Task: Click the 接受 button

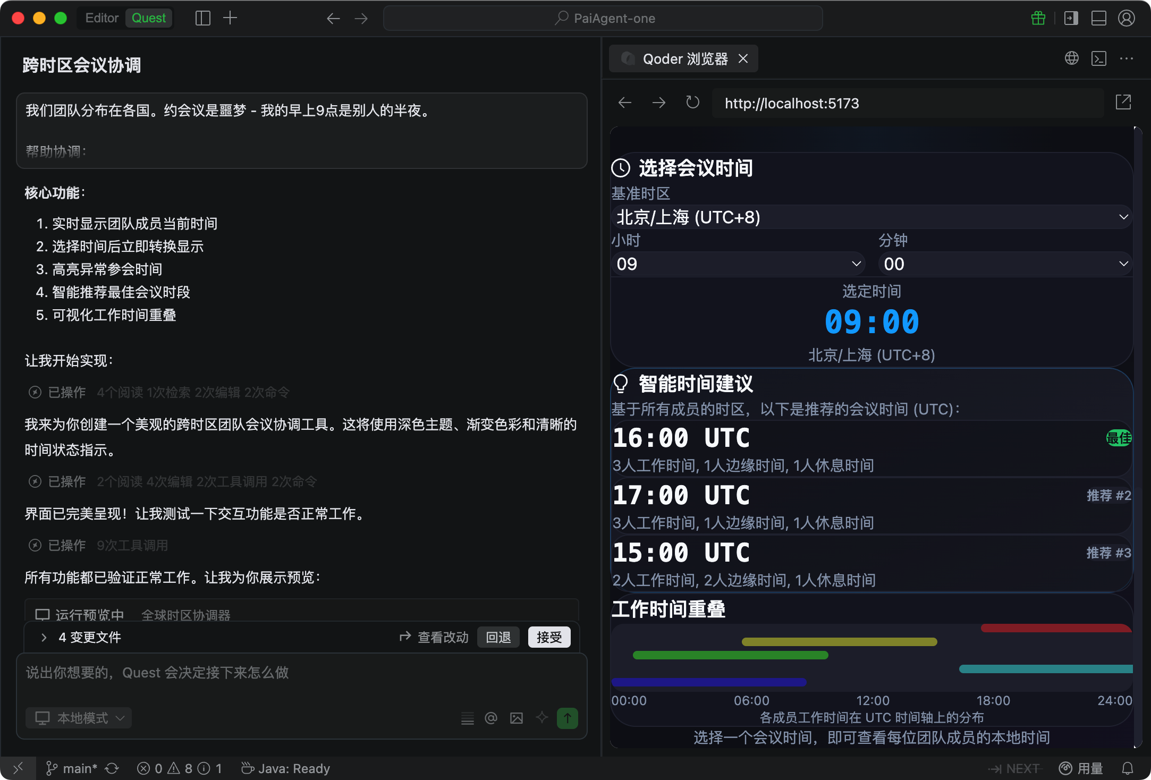Action: (549, 637)
